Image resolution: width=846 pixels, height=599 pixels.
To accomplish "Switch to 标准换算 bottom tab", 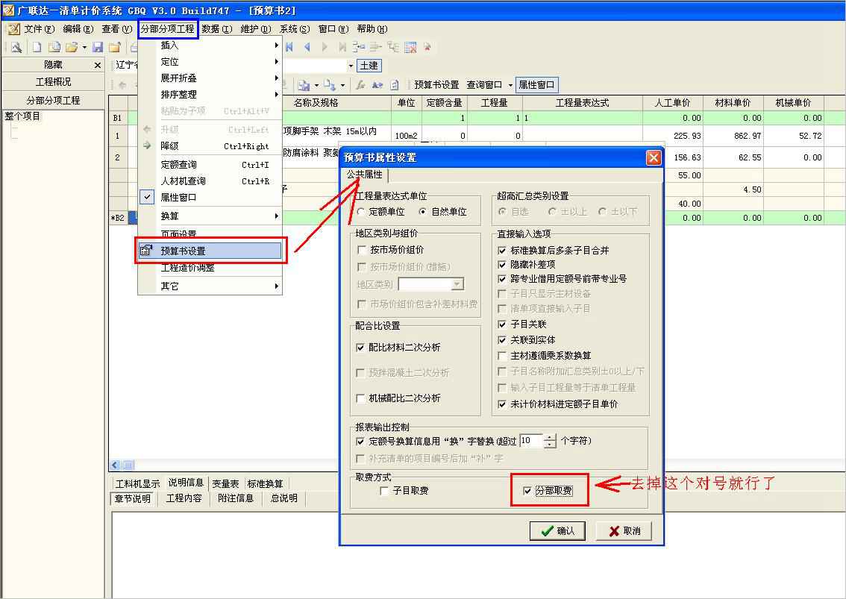I will click(x=265, y=483).
